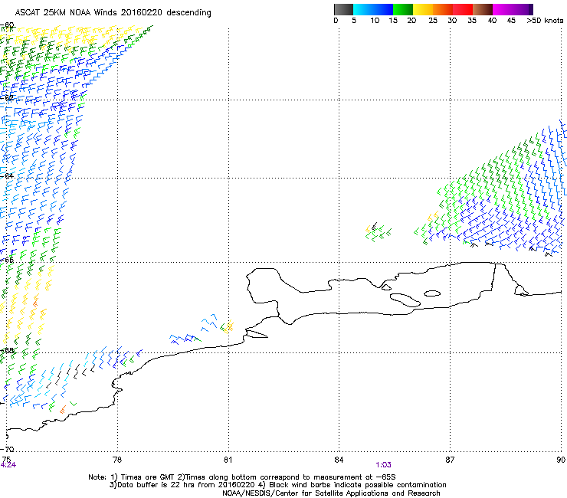Click the NOAA/NESDIS Center credit line
This screenshot has width=567, height=498.
pos(331,493)
